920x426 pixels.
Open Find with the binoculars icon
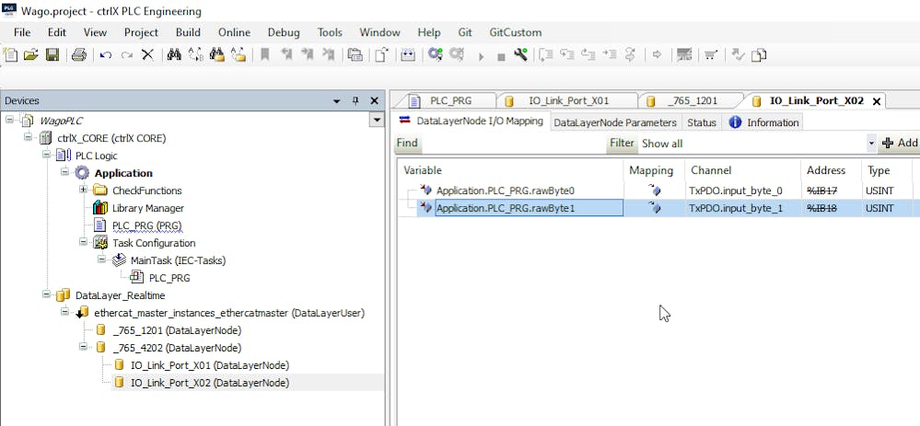(x=174, y=55)
